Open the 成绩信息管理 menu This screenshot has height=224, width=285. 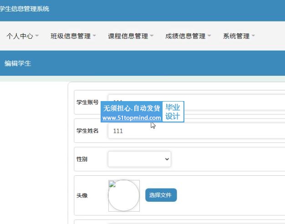pyautogui.click(x=185, y=36)
